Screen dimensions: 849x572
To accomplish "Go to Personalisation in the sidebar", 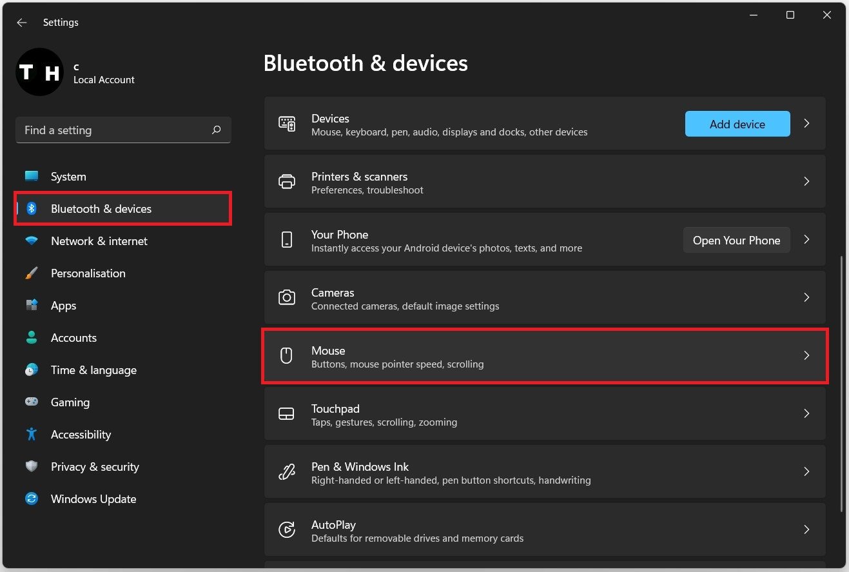I will click(88, 273).
